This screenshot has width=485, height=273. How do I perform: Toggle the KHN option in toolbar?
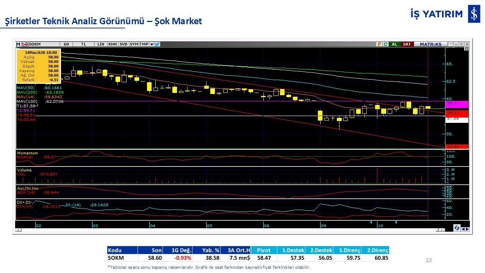113,44
